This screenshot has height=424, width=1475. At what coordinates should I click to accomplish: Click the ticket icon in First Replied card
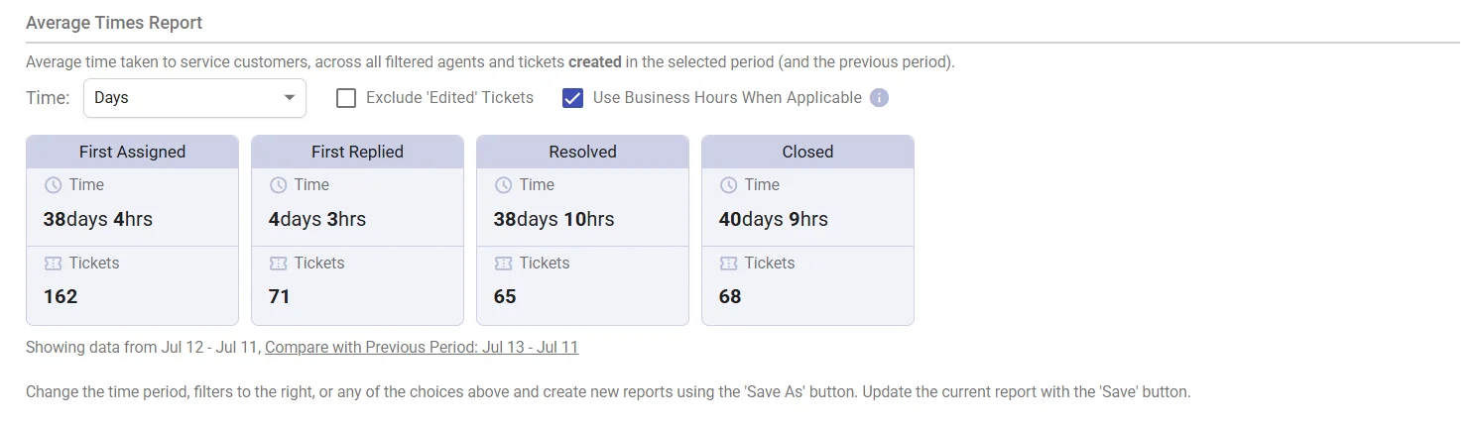point(278,264)
